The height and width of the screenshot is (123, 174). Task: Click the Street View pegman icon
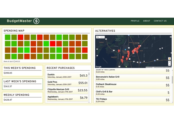(169, 59)
